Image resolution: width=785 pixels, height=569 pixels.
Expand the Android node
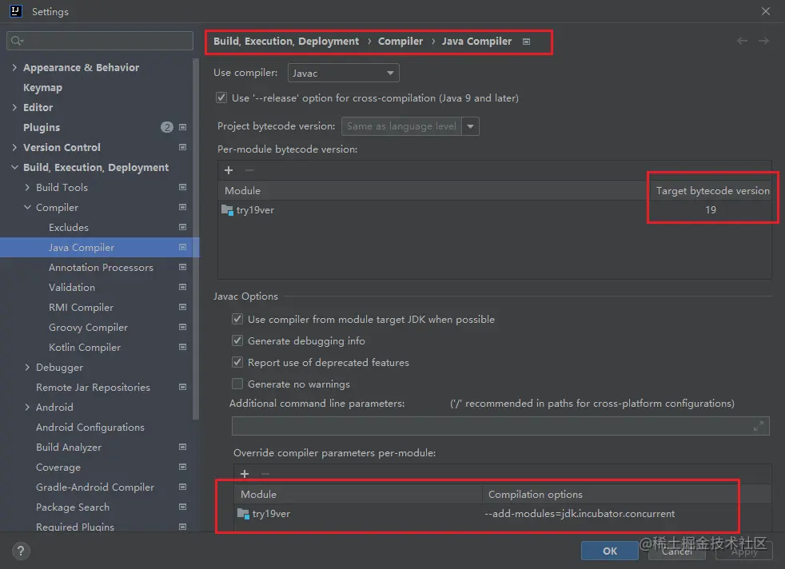pos(27,408)
